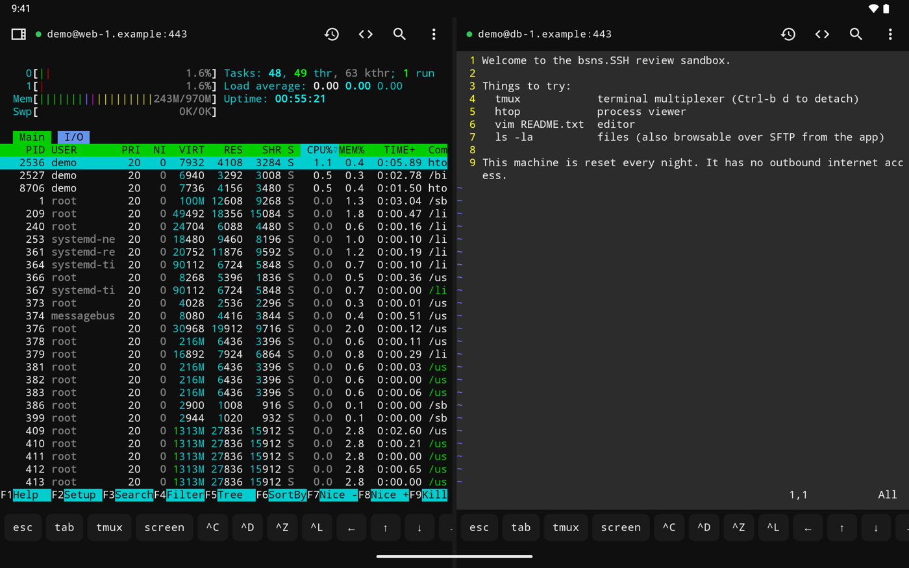Tap ^C key in web-1 key bar
This screenshot has width=909, height=568.
coord(213,527)
